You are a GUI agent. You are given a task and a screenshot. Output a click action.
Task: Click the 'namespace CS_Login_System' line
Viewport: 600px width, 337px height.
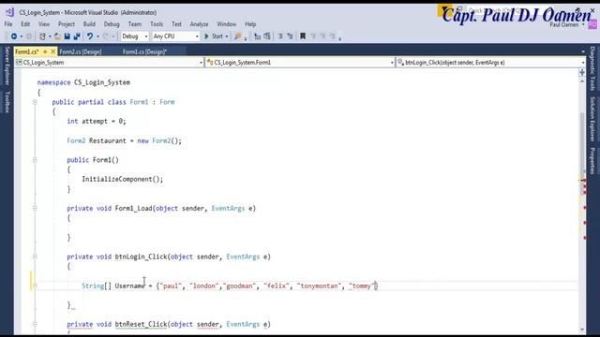pos(83,82)
